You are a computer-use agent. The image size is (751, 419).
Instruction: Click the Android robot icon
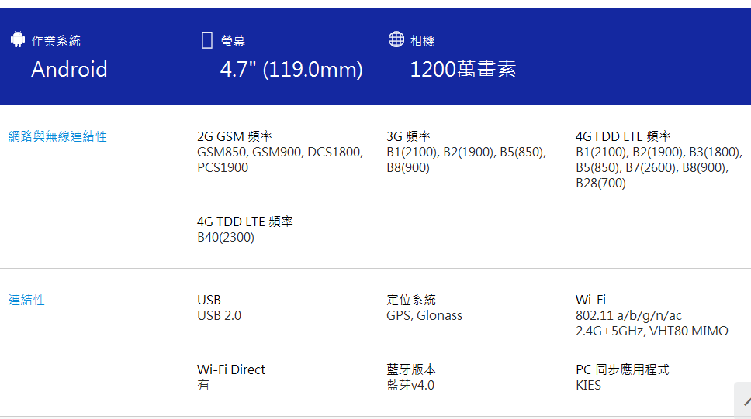18,39
